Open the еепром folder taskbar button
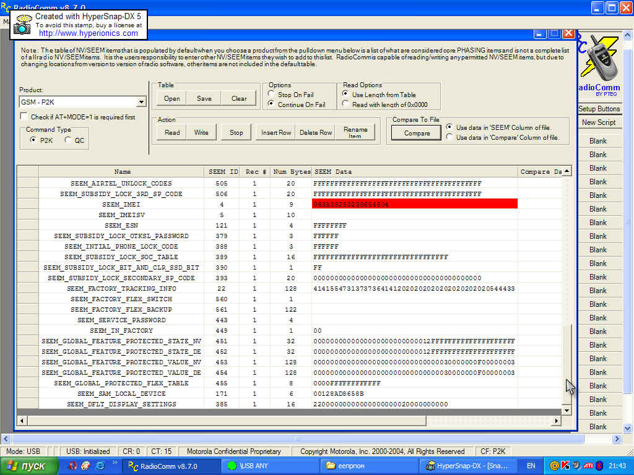Image resolution: width=634 pixels, height=475 pixels. coord(370,466)
